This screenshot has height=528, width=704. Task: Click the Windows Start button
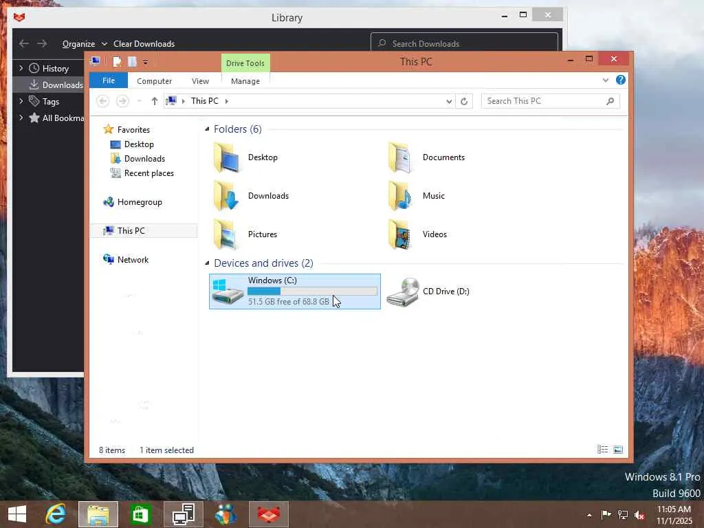(17, 514)
